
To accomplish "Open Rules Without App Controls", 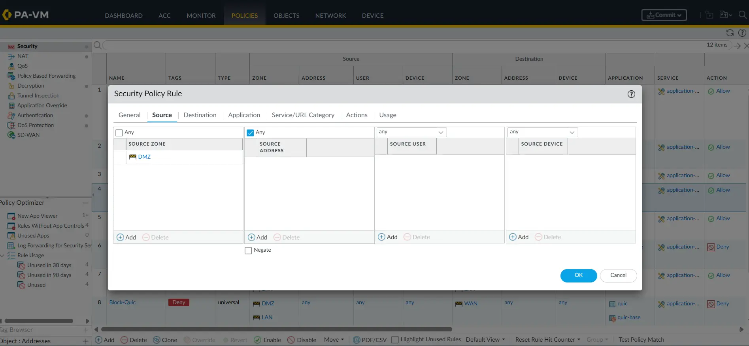I will click(x=51, y=226).
